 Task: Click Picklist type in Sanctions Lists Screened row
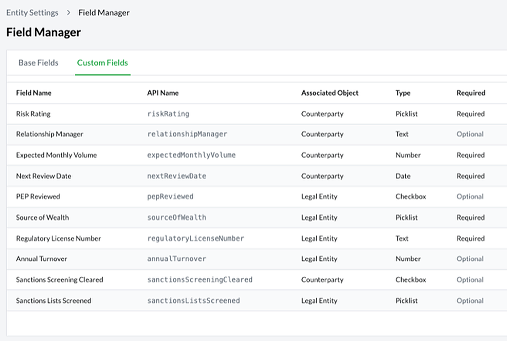[x=407, y=300]
